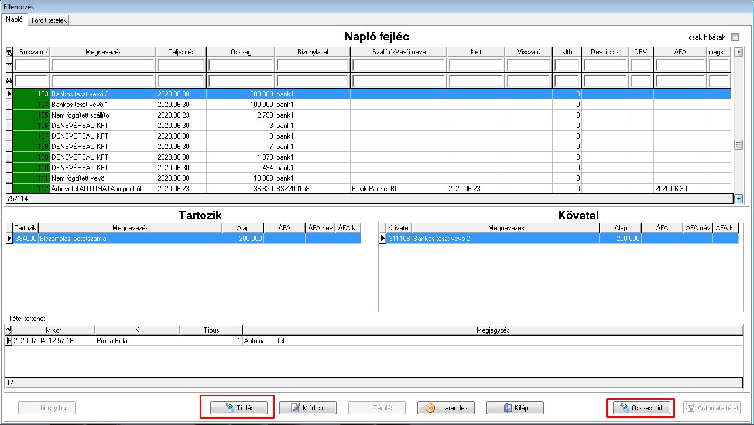The width and height of the screenshot is (754, 425).
Task: Toggle the "csak hibásak" checkbox
Action: pos(735,37)
